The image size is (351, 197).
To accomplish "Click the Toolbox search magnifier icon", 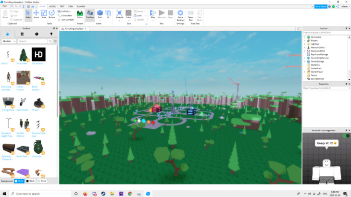I will coord(50,41).
